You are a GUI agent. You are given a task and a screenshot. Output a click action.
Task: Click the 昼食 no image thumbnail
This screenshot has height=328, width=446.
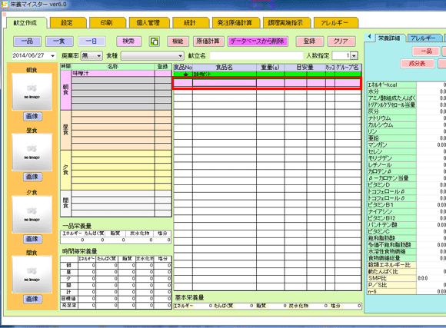(x=32, y=152)
